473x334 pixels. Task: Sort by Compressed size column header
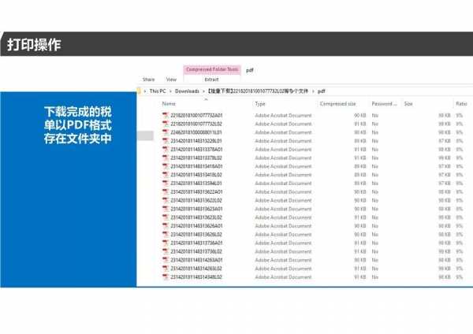pyautogui.click(x=337, y=104)
